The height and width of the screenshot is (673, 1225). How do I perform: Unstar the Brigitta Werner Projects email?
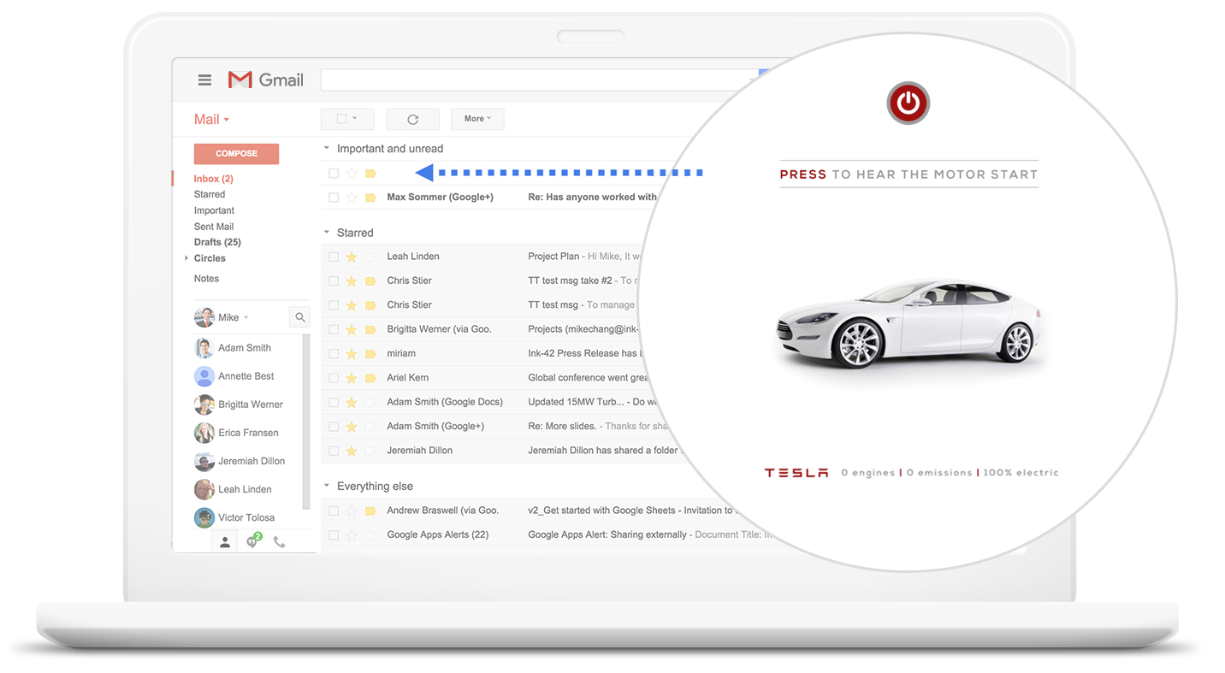point(352,329)
